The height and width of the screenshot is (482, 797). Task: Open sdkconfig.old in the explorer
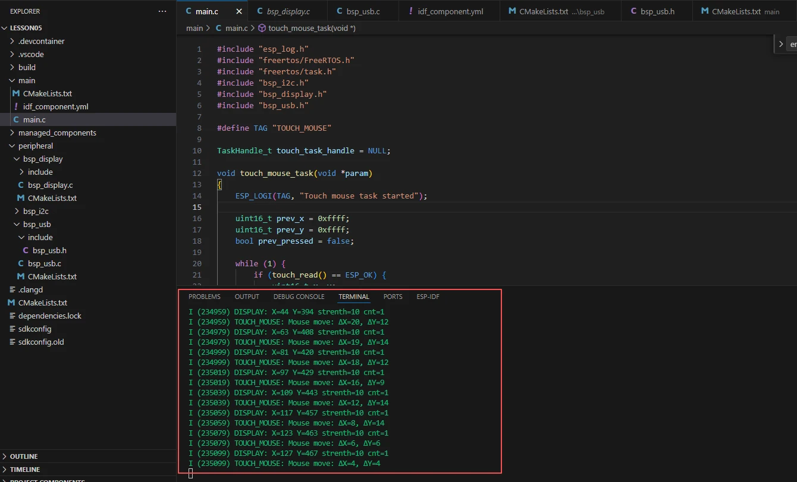tap(41, 342)
